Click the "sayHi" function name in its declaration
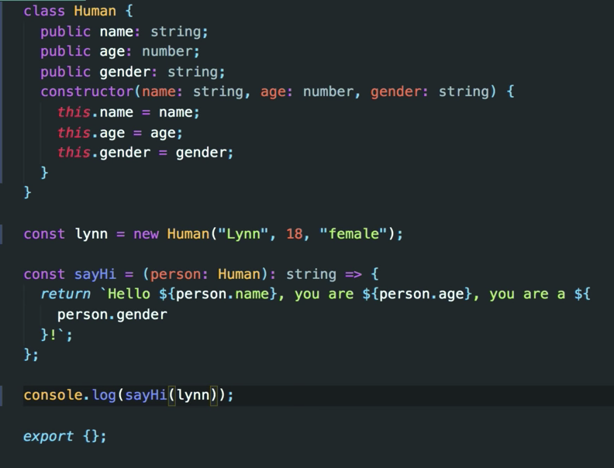The height and width of the screenshot is (468, 614). pos(95,274)
